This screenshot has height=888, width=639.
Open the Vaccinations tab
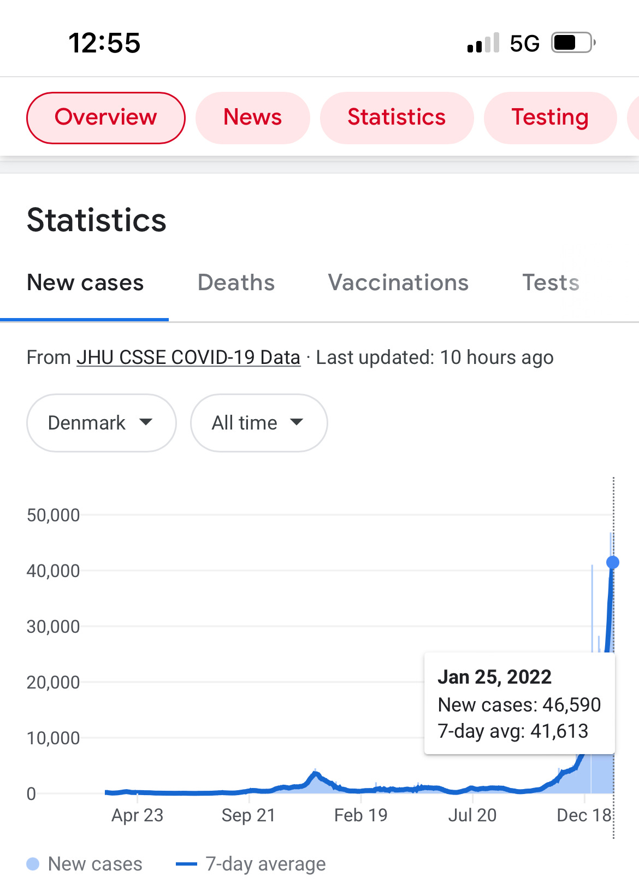(x=398, y=283)
